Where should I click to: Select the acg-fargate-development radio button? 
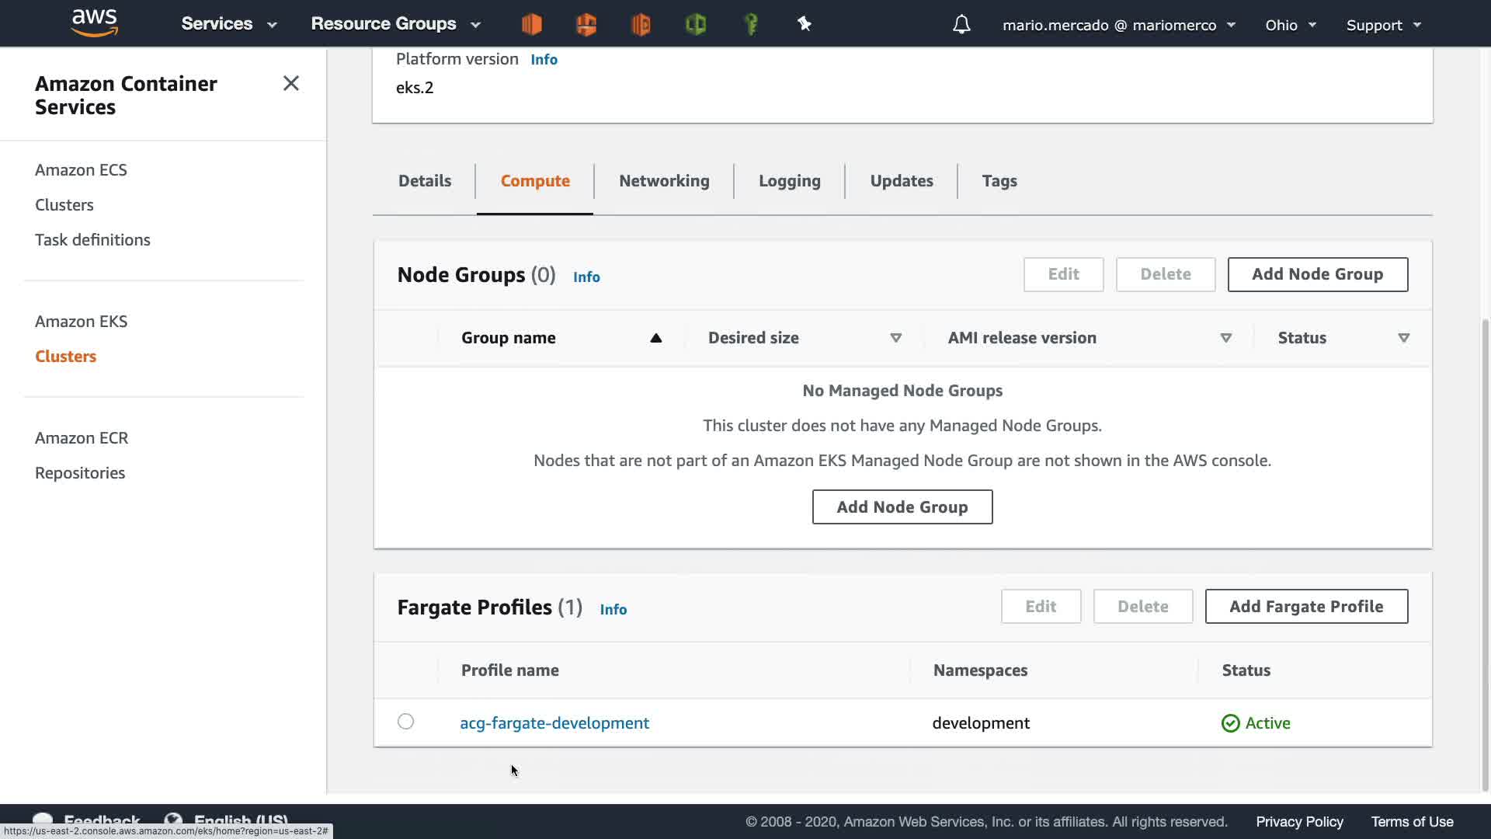pos(405,722)
